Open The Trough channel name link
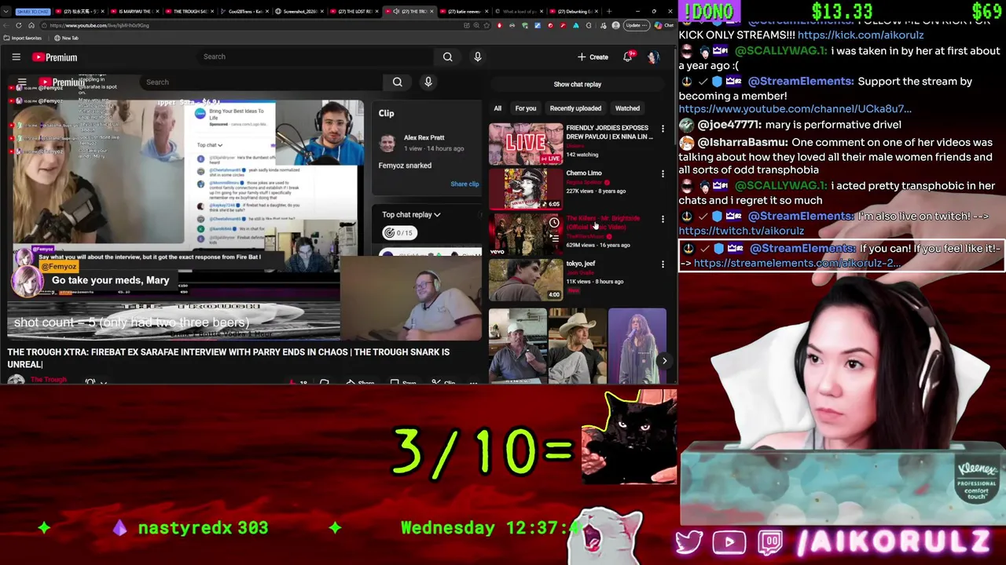 pos(49,380)
